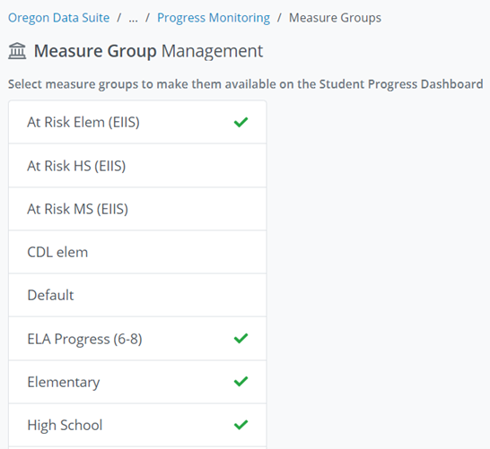The image size is (490, 449).
Task: Click the Measure Group Management heading
Action: (x=148, y=51)
